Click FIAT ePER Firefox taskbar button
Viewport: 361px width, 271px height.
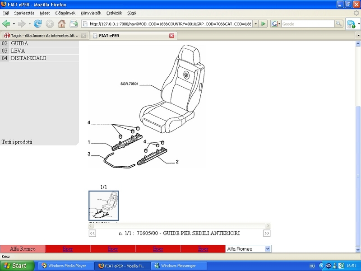pyautogui.click(x=122, y=266)
